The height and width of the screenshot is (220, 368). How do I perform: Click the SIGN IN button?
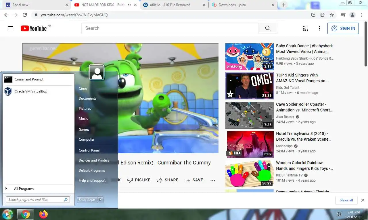343,28
